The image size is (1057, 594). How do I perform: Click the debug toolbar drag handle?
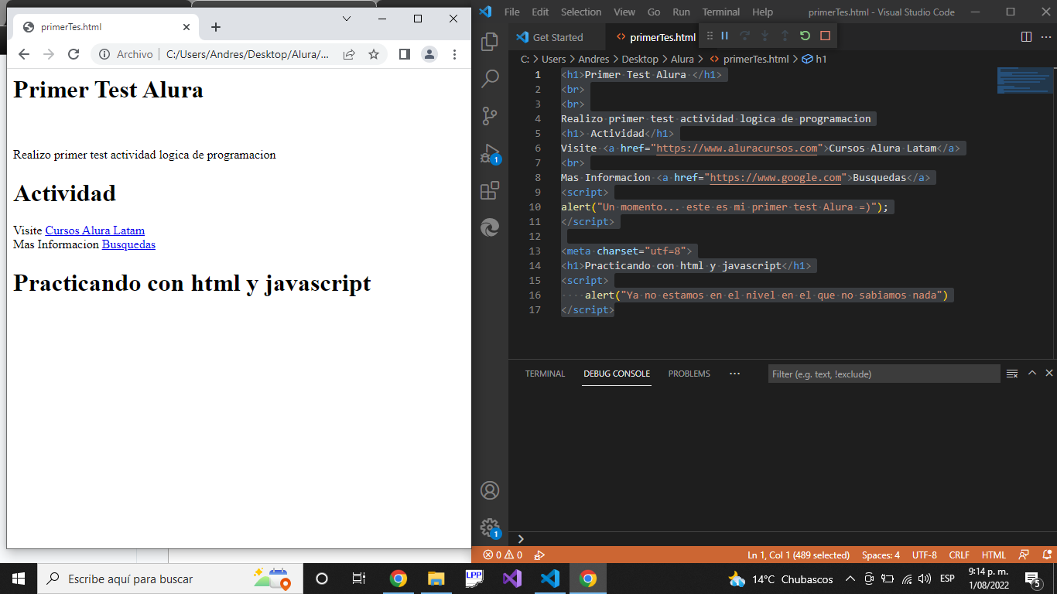(x=710, y=36)
